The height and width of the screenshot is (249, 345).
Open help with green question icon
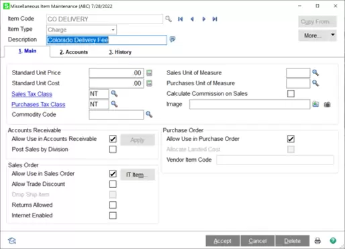333,240
